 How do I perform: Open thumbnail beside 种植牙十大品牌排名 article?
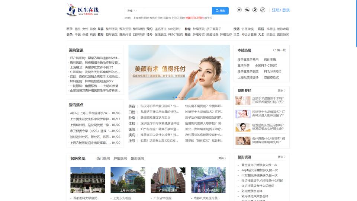tap(243, 114)
